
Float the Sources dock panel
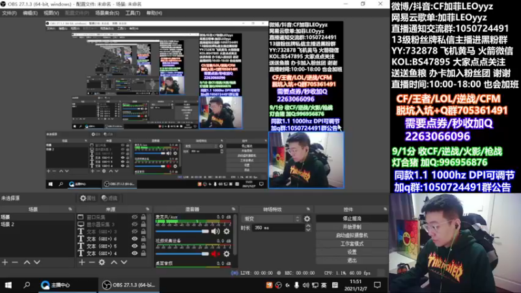[x=148, y=209]
